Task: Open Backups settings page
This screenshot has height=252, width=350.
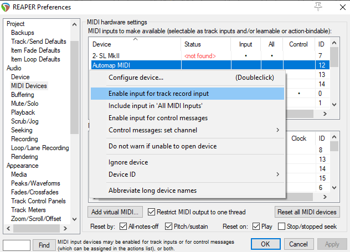Action: (x=23, y=33)
